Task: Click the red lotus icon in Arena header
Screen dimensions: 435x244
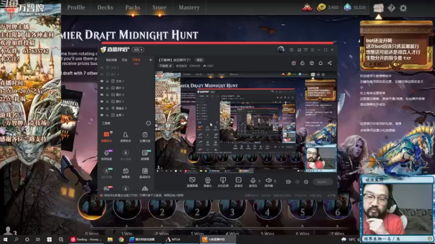Action: (307, 8)
